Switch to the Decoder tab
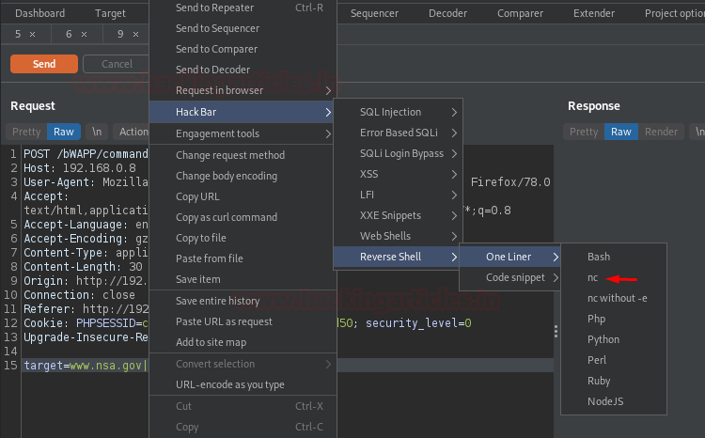 click(x=447, y=13)
